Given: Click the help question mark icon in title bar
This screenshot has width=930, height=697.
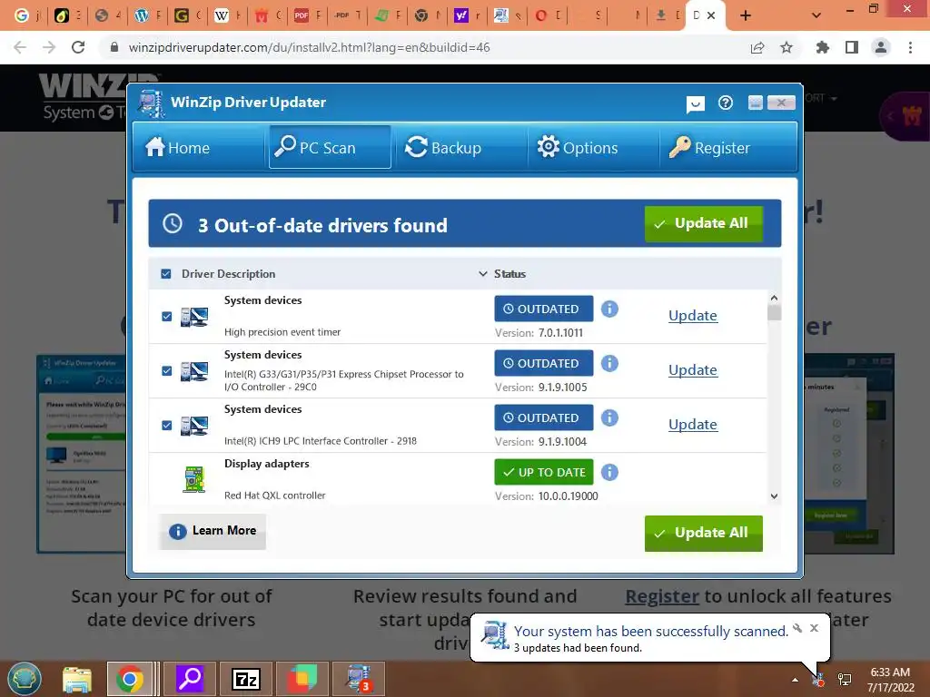Looking at the screenshot, I should [726, 103].
